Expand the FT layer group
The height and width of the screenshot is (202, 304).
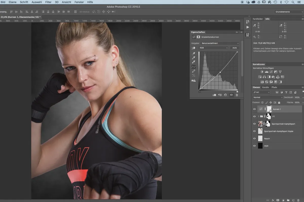click(258, 116)
